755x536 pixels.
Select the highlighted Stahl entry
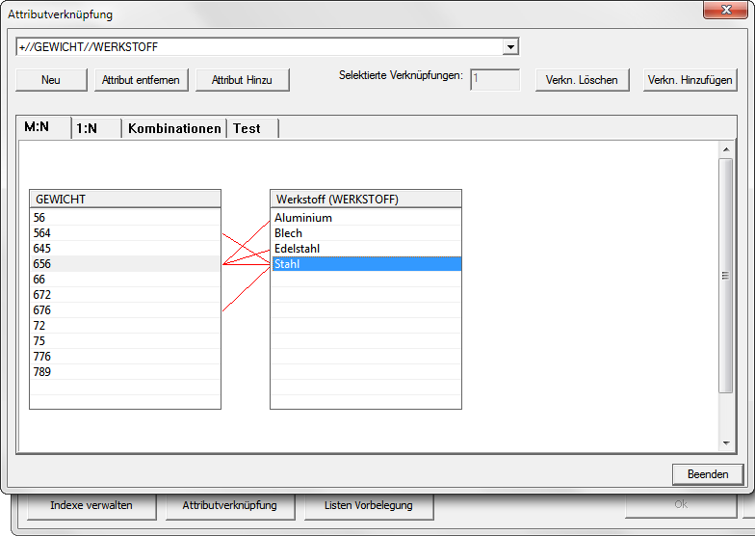(366, 264)
